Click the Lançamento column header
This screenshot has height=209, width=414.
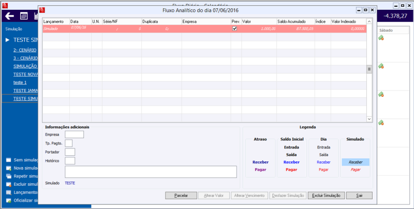coord(56,21)
